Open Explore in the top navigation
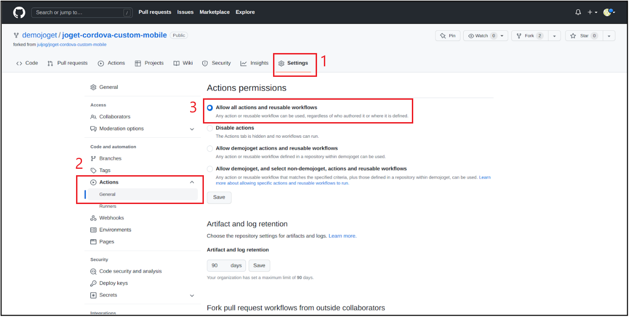Screen dimensions: 629x317 point(245,12)
